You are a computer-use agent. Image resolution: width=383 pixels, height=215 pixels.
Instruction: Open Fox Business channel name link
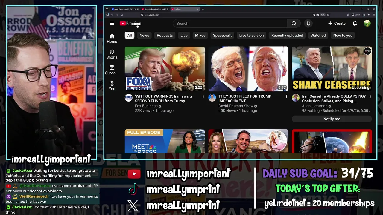coord(146,106)
